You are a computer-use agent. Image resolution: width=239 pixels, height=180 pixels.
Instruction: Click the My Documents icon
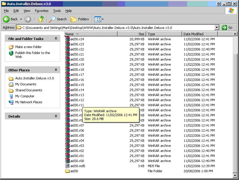click(11, 84)
